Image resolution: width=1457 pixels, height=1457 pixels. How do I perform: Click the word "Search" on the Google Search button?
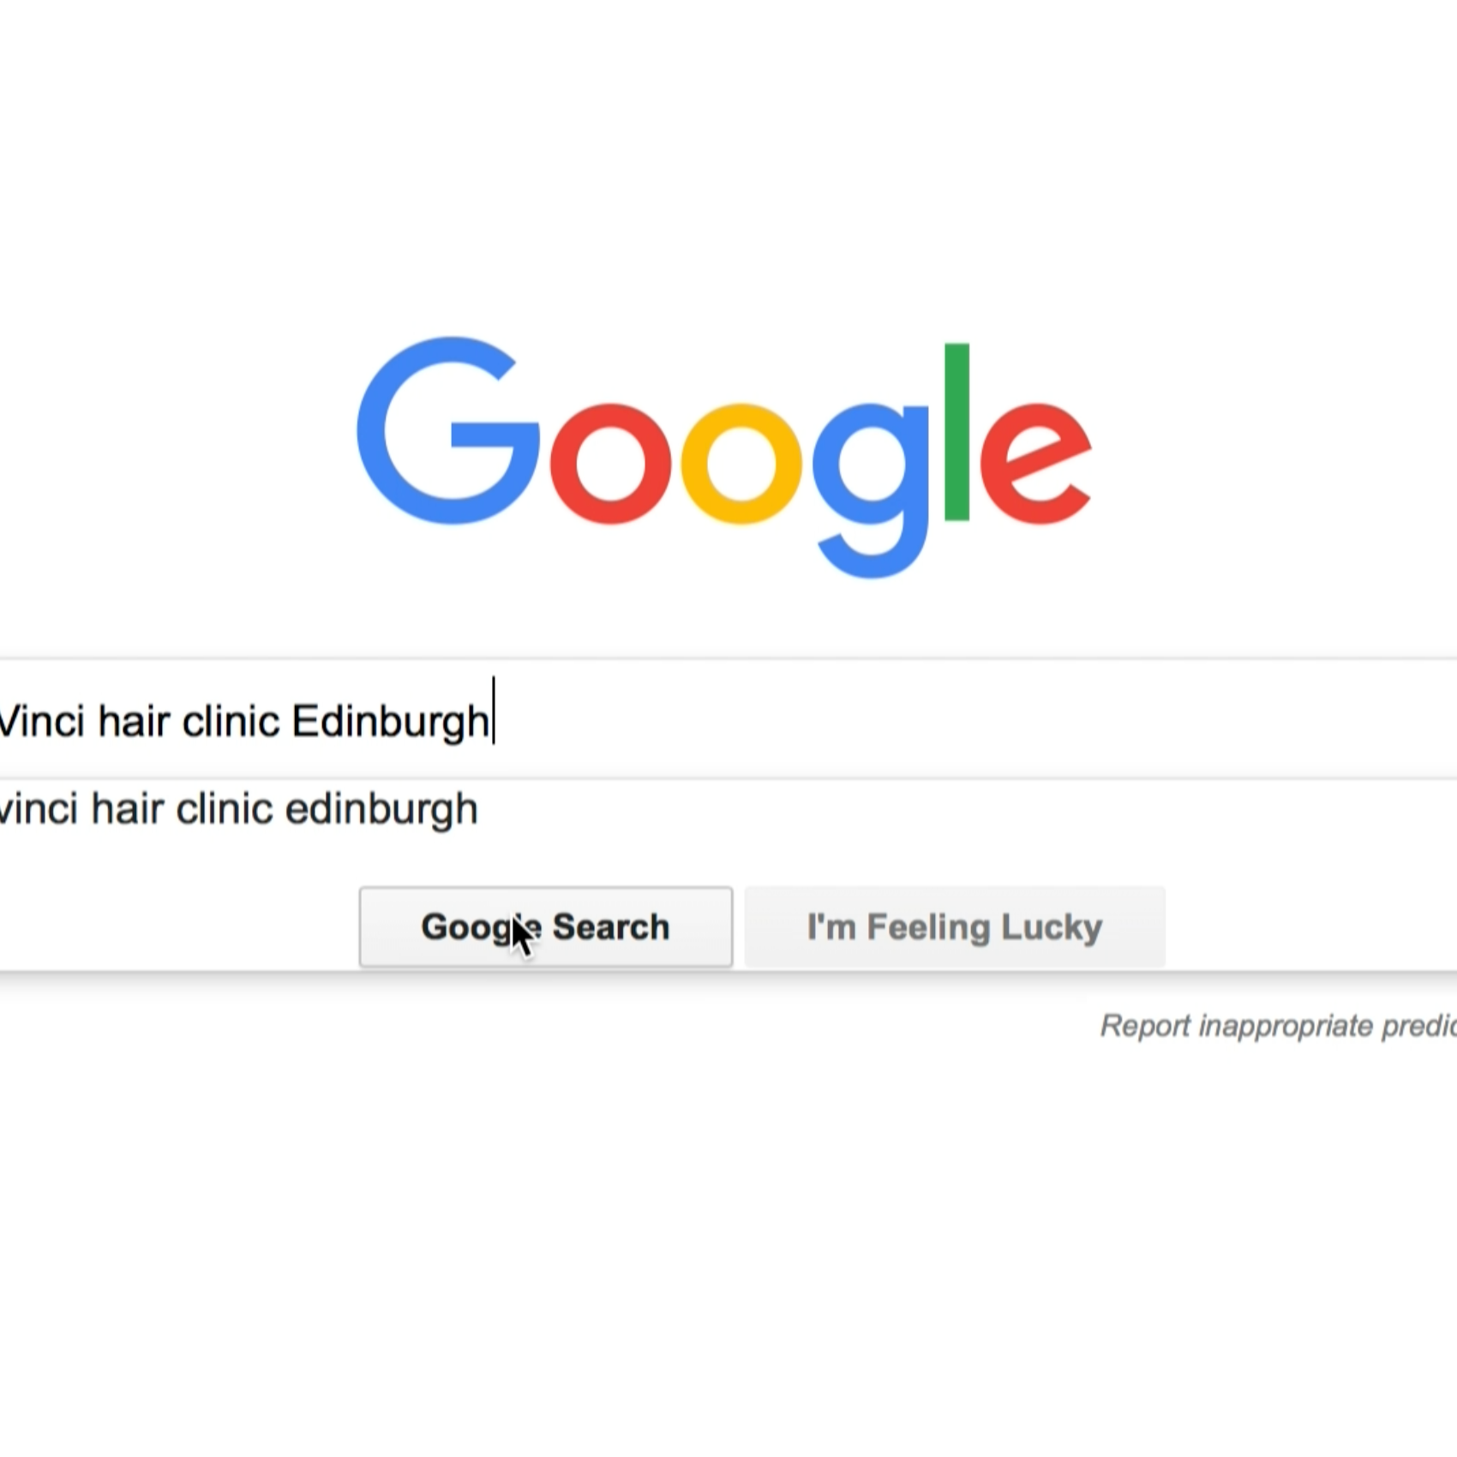pyautogui.click(x=611, y=927)
